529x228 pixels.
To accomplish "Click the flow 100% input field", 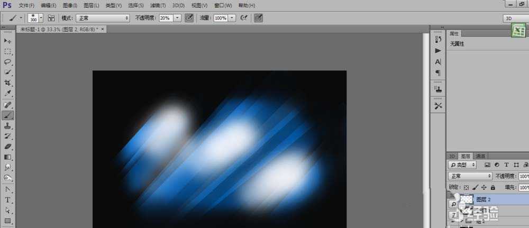I will (x=220, y=17).
